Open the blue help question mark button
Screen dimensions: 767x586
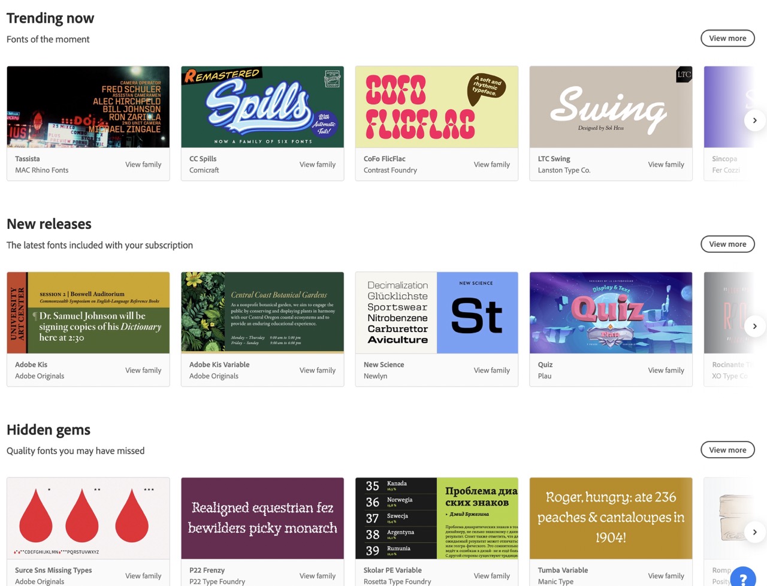click(743, 578)
